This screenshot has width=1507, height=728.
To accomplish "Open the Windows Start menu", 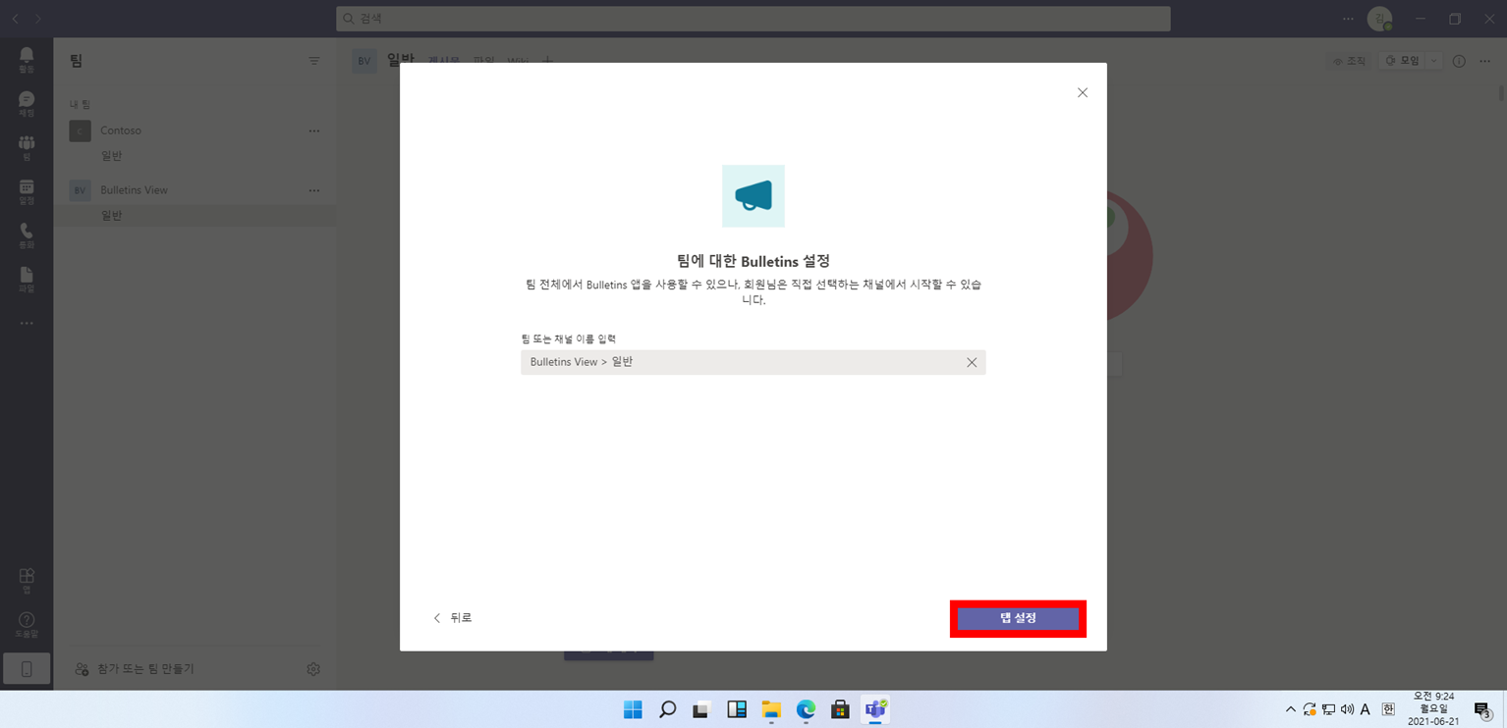I will pyautogui.click(x=633, y=709).
